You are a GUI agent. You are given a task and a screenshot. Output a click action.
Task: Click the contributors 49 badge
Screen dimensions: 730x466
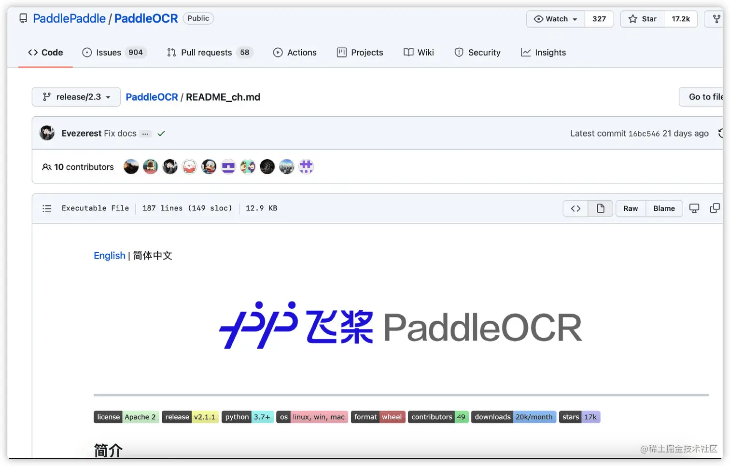pos(438,417)
